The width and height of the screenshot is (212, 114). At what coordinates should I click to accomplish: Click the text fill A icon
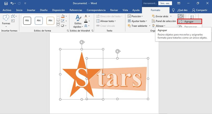click(x=86, y=16)
